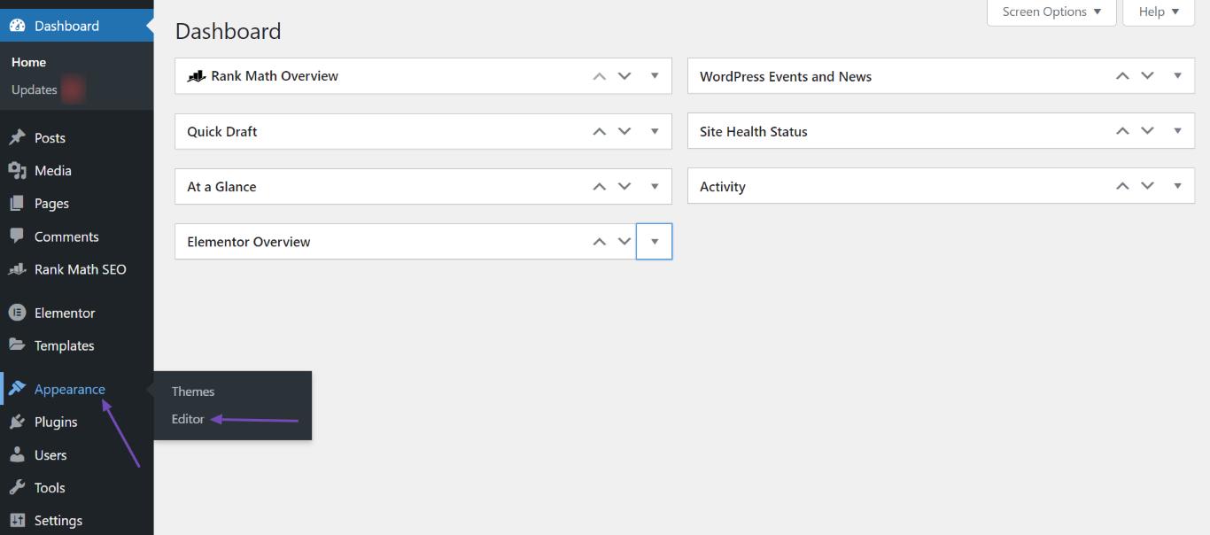
Task: Expand the Quick Draft panel
Action: pos(655,131)
